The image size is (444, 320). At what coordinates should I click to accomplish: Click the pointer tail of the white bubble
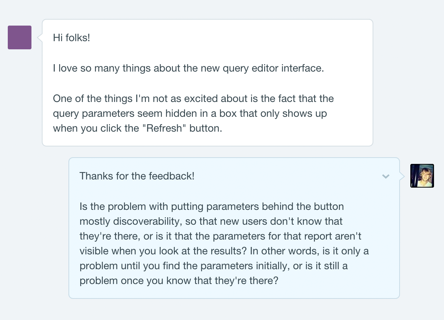(x=40, y=37)
